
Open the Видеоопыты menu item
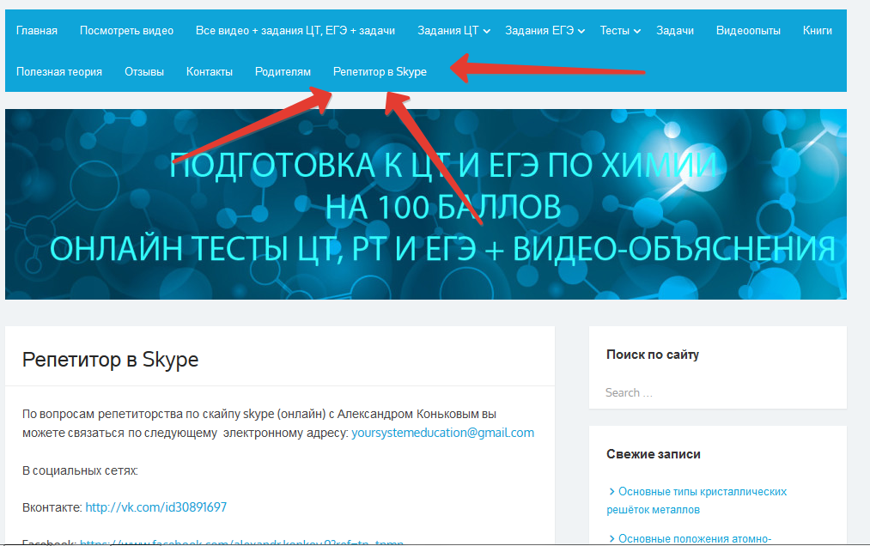(748, 31)
